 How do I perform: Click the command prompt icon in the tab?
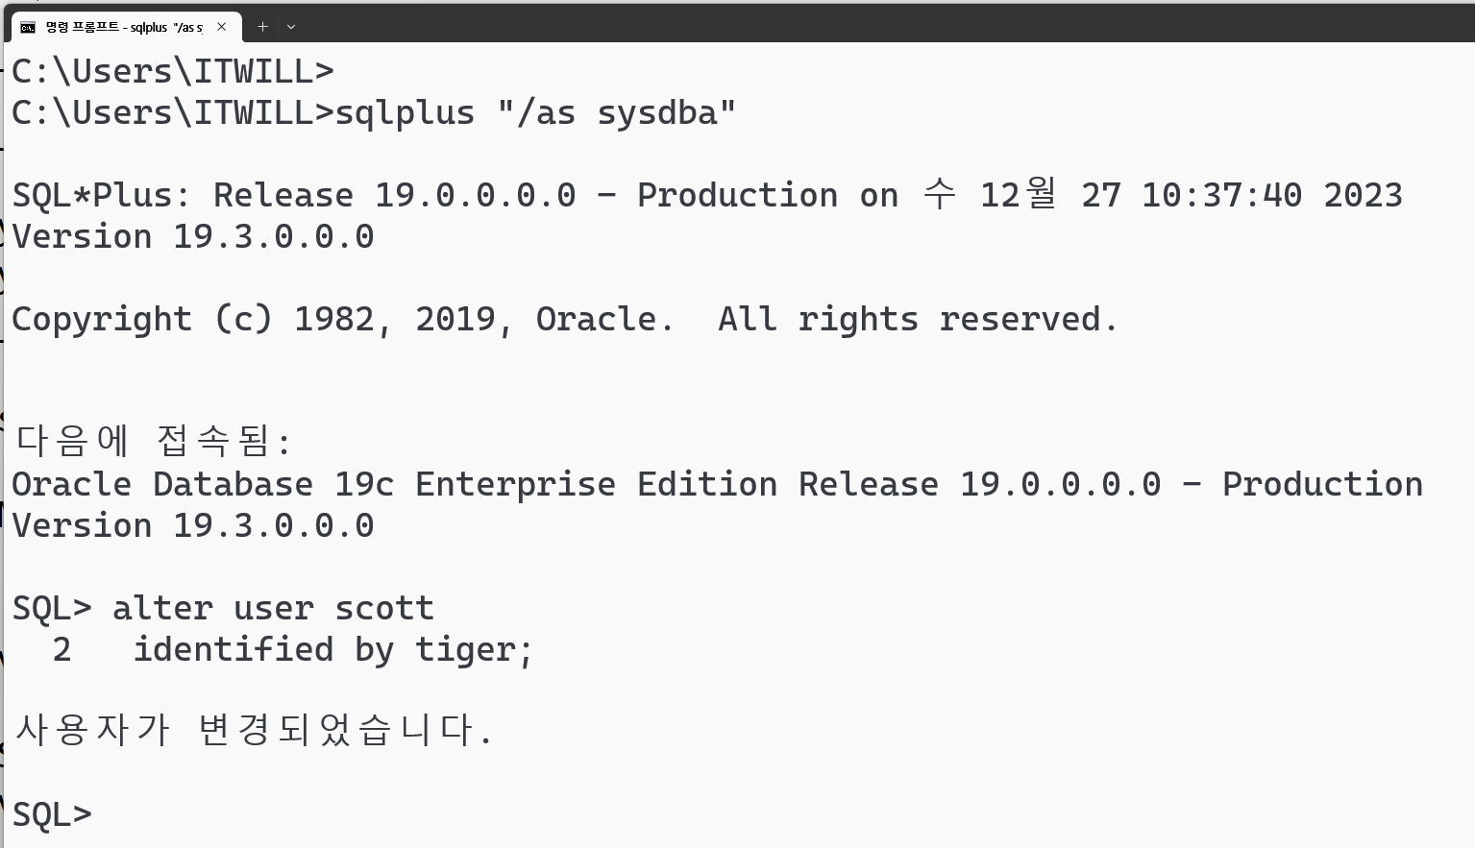click(x=28, y=27)
